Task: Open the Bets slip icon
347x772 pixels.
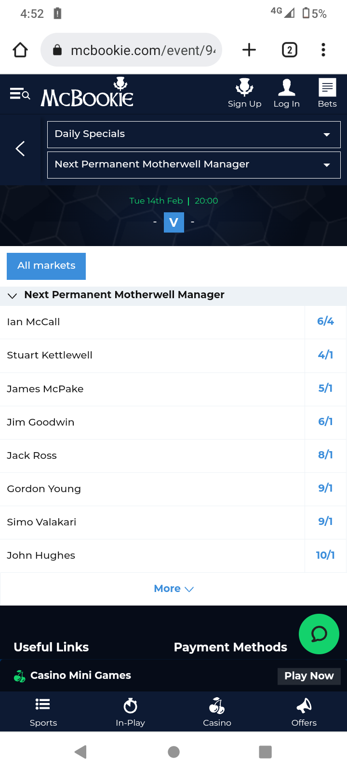Action: tap(327, 88)
